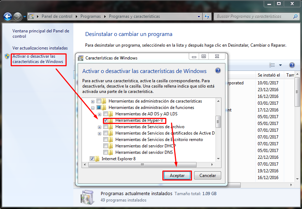Click the refresh icon beside the address bar

point(207,17)
